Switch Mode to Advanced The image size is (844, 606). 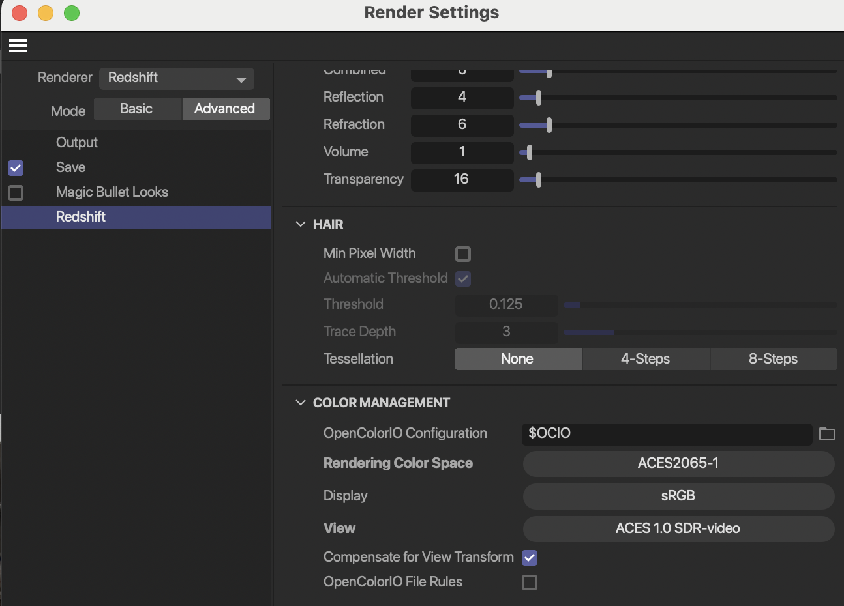pyautogui.click(x=225, y=109)
